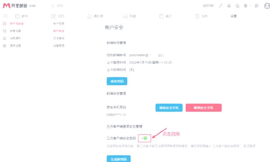This screenshot has height=162, width=270.
Task: Select the 设备管理 submenu item
Action: (59, 46)
